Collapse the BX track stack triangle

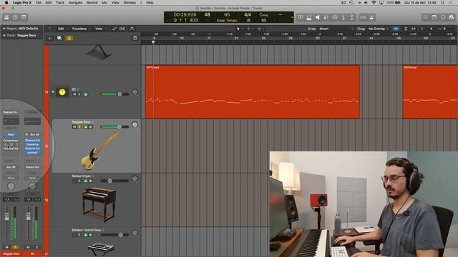53,92
